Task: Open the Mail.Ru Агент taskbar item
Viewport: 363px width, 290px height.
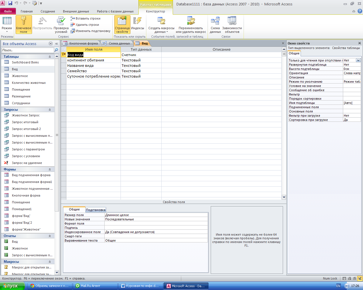Action: point(95,286)
